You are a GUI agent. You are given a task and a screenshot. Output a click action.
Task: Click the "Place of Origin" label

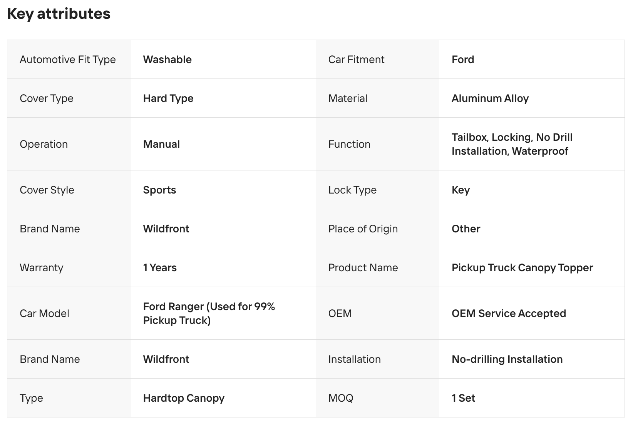tap(363, 229)
